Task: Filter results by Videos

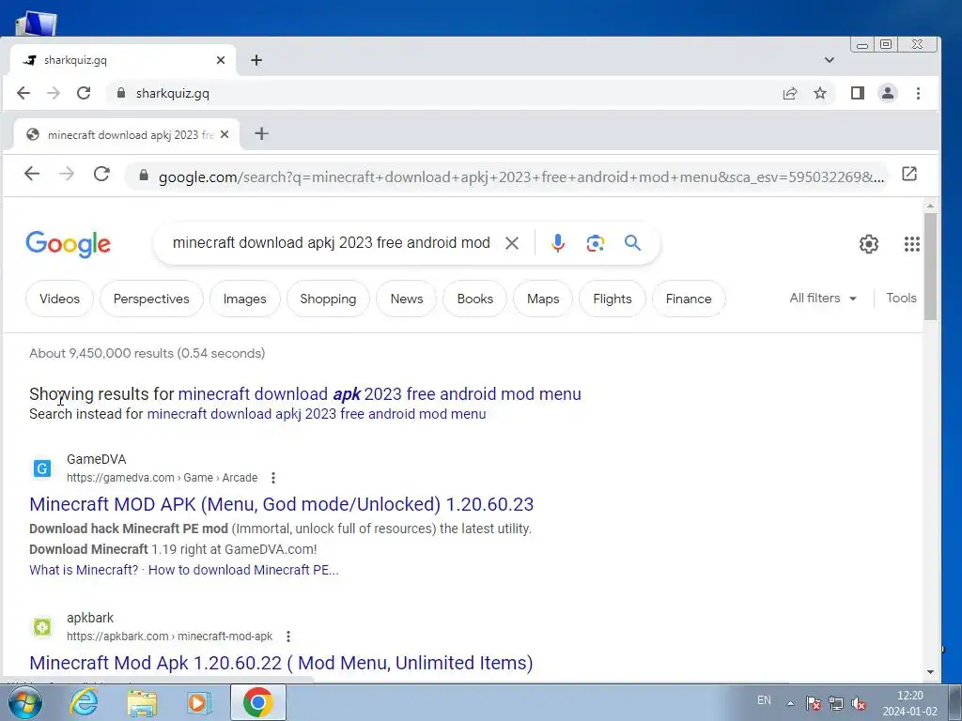Action: (x=59, y=299)
